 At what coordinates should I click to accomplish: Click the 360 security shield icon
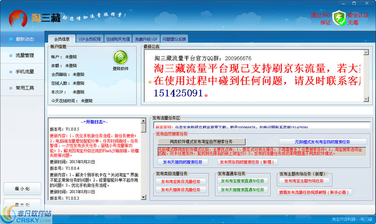pos(339,18)
